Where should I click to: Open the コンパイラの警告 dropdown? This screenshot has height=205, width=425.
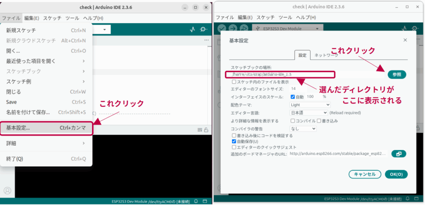coord(303,129)
